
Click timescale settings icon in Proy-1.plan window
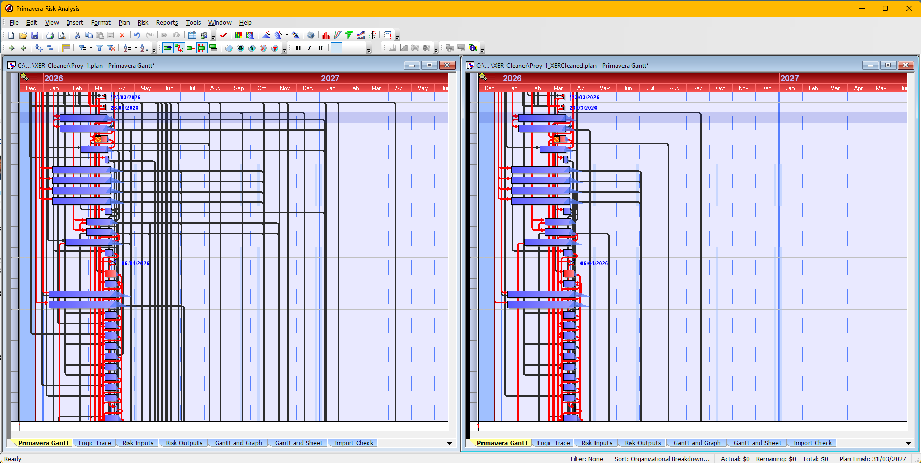[x=24, y=77]
